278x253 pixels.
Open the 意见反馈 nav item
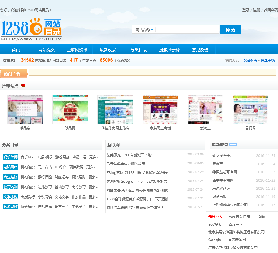tap(200, 50)
